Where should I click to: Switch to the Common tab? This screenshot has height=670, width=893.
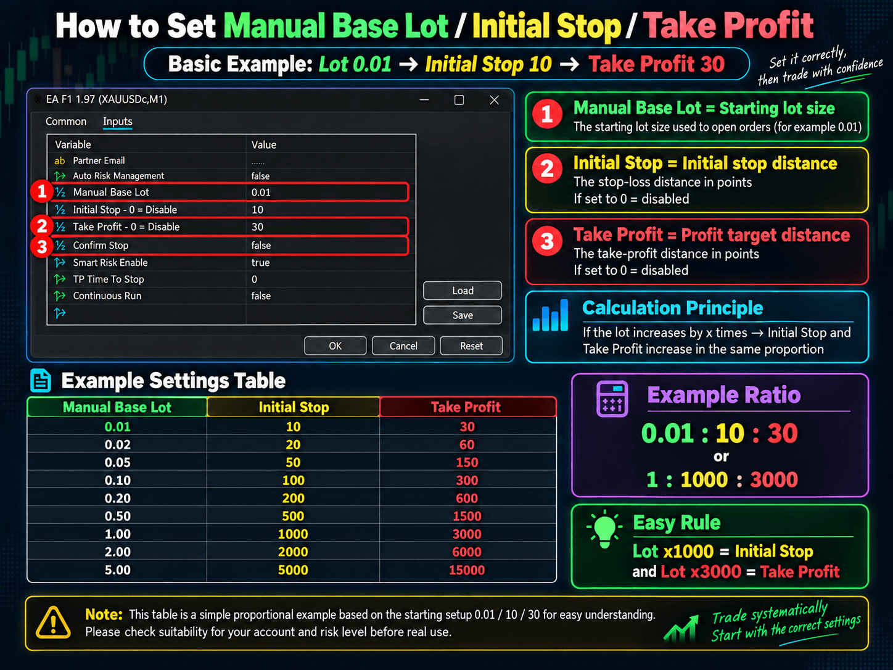point(66,122)
